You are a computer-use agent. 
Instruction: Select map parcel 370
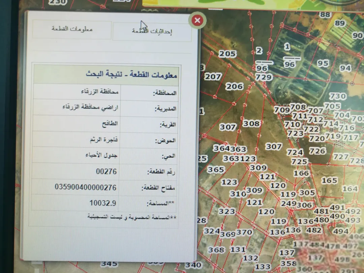coord(244,232)
